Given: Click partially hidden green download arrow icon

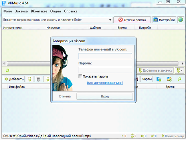Looking at the screenshot, I should pos(47,79).
